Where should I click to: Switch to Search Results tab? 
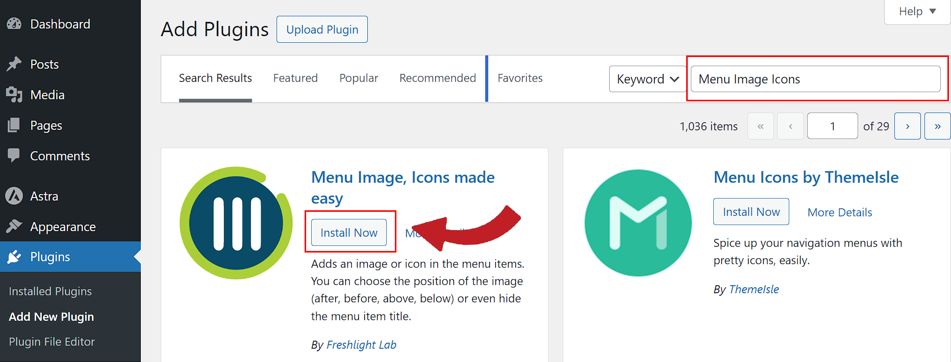click(215, 78)
